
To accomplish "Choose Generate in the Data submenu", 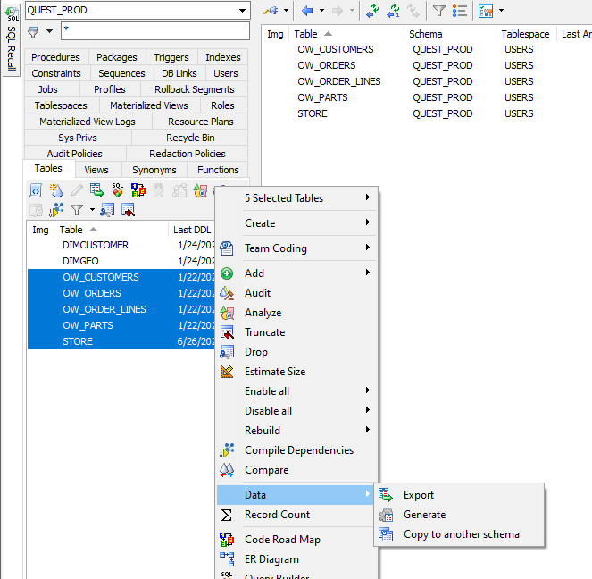I will (459, 515).
